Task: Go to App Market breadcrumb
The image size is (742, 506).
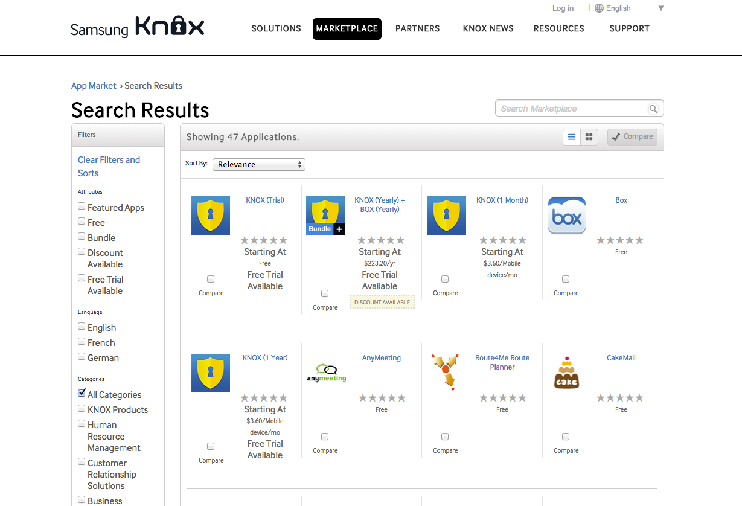Action: [x=94, y=86]
